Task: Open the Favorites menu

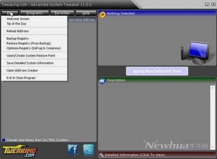Action: coord(62,13)
